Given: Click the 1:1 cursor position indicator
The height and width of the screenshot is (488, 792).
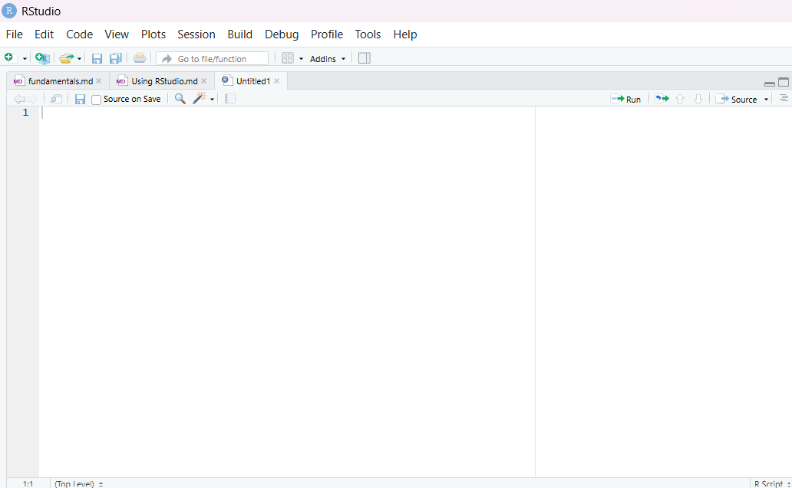Looking at the screenshot, I should [28, 483].
